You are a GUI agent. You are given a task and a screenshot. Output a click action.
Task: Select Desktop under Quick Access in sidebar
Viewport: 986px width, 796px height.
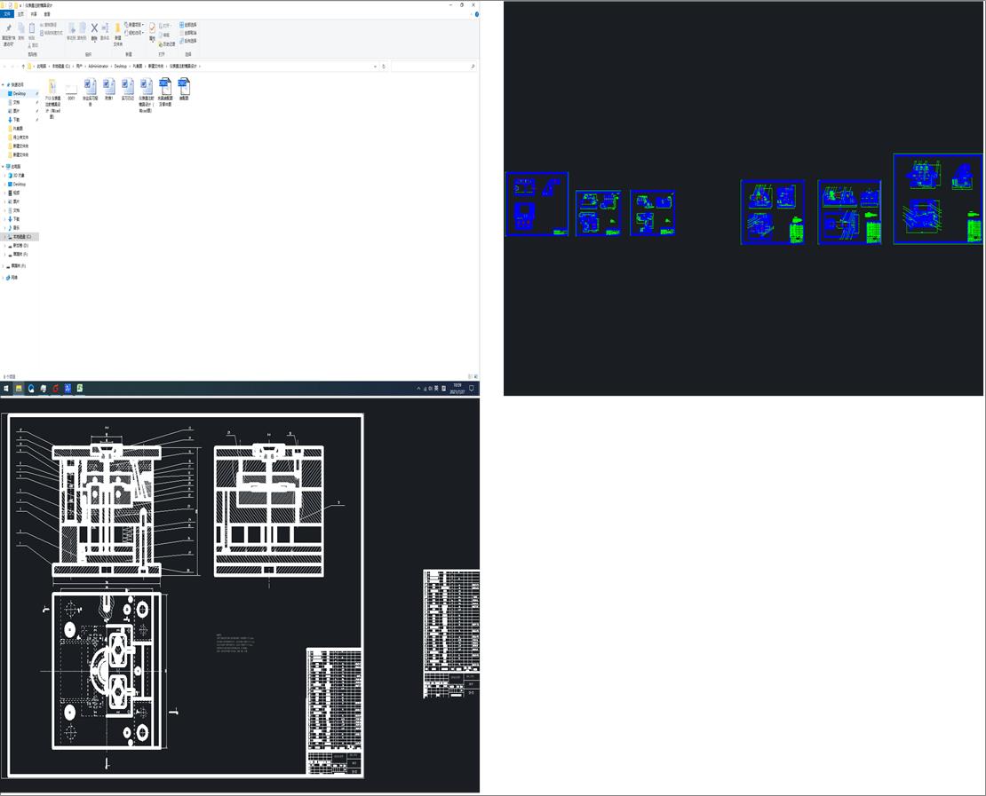[19, 93]
